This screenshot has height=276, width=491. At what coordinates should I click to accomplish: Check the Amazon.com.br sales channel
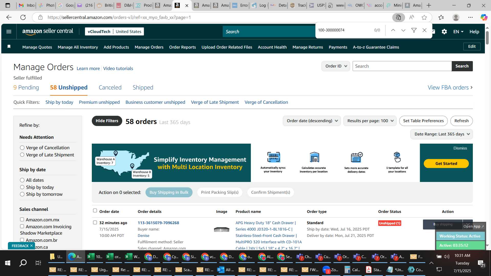coord(22,240)
